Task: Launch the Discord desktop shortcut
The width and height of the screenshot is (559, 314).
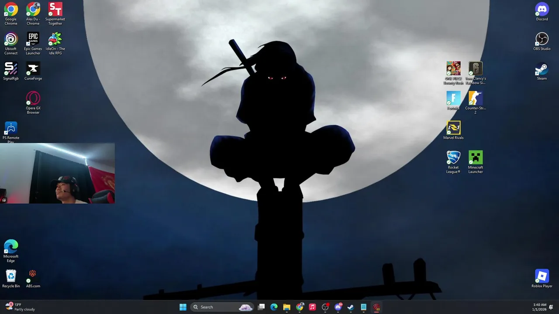Action: tap(542, 12)
